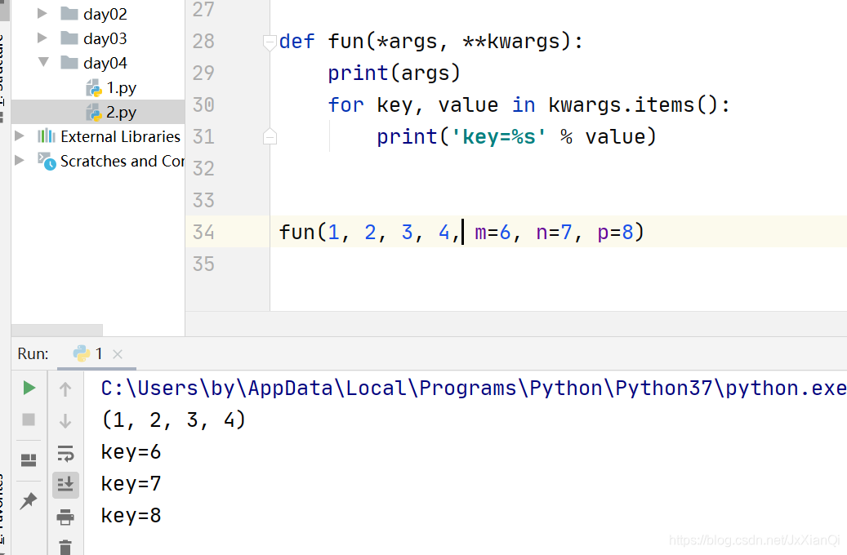Screen dimensions: 847x555
Task: Click the Restore layout icon
Action: point(29,460)
